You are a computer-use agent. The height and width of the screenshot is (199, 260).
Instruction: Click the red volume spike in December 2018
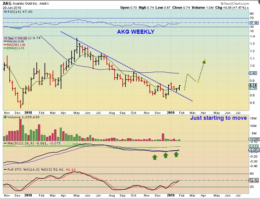(x=163, y=137)
